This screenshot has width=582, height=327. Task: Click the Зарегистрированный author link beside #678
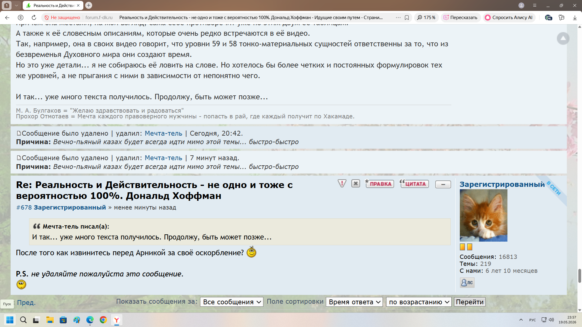pyautogui.click(x=70, y=207)
